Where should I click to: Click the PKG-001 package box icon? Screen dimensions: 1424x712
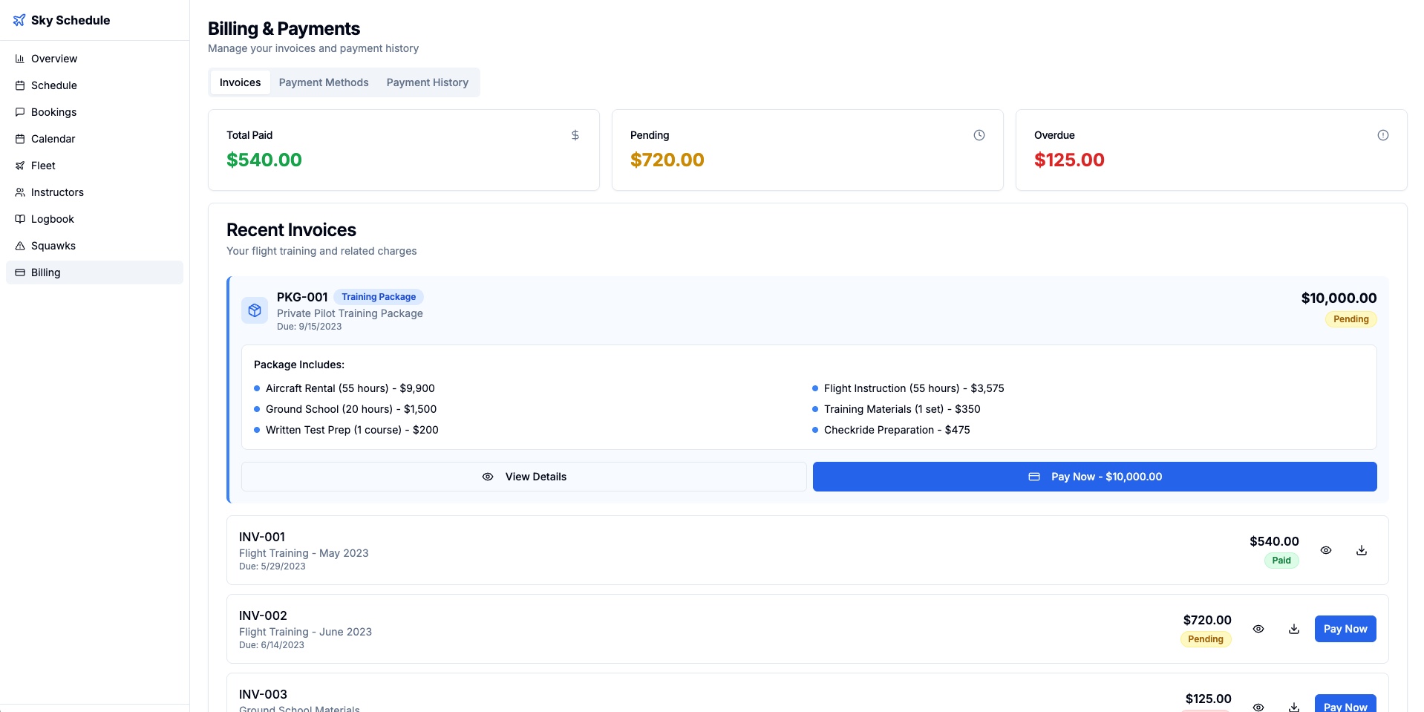click(x=255, y=310)
